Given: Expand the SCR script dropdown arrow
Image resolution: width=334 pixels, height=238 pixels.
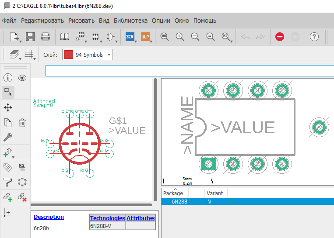Looking at the screenshot, I should click(x=136, y=41).
